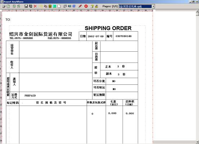
Task: Click the PREPAID freight text
Action: click(x=30, y=96)
